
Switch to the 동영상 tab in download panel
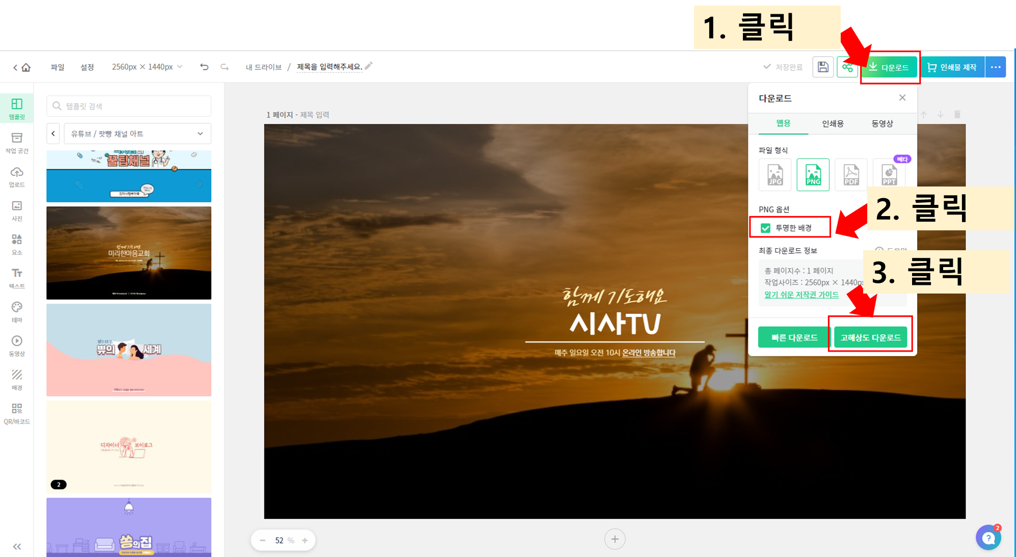click(x=882, y=123)
